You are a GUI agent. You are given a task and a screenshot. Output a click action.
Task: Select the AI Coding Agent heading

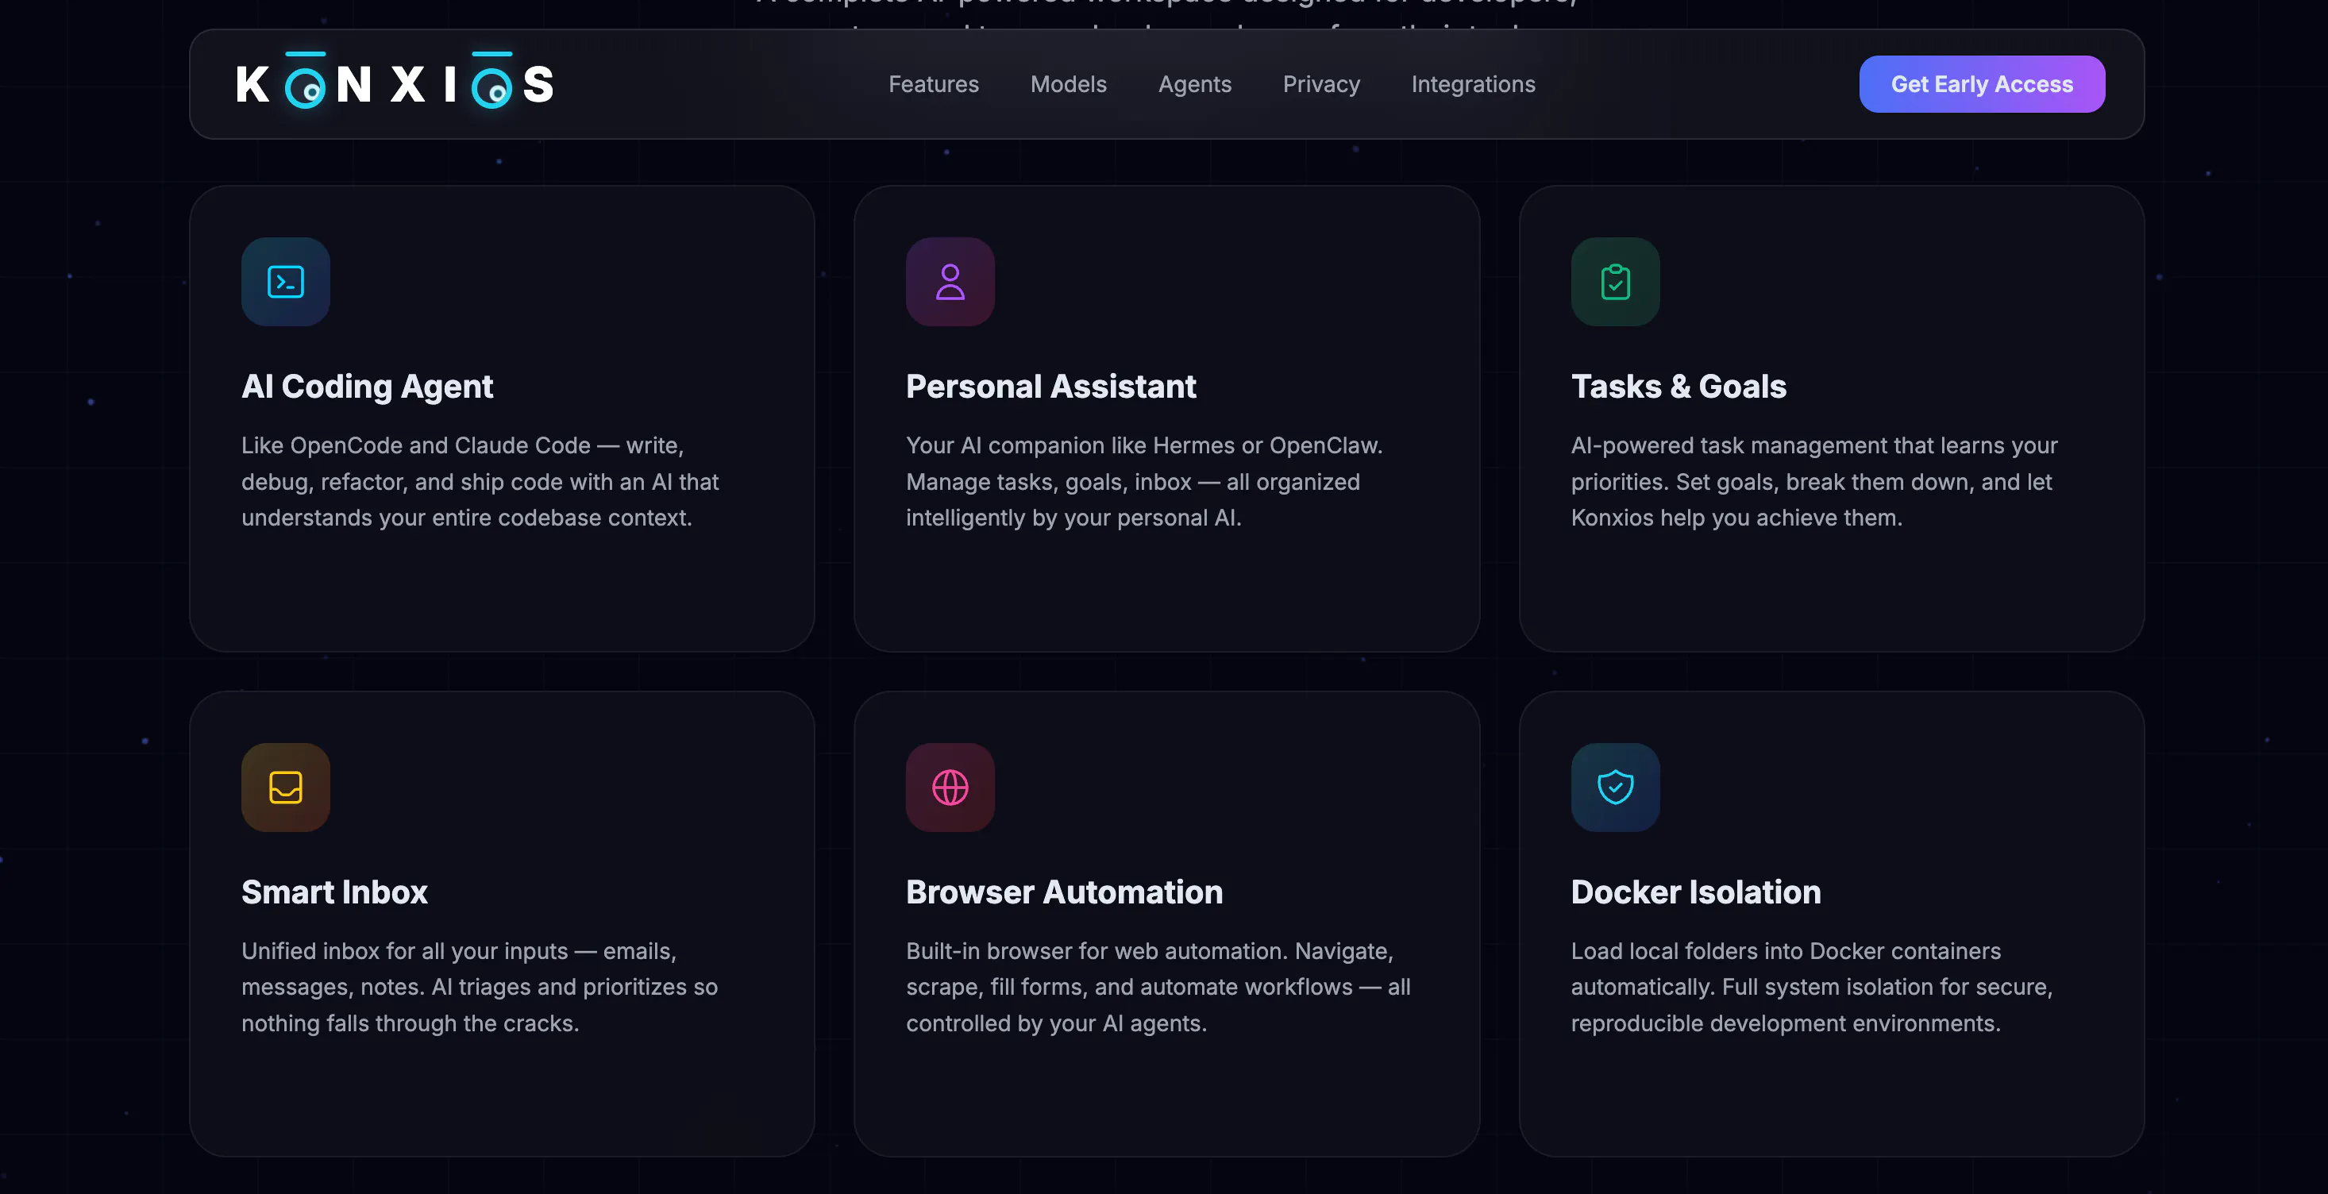pos(367,386)
